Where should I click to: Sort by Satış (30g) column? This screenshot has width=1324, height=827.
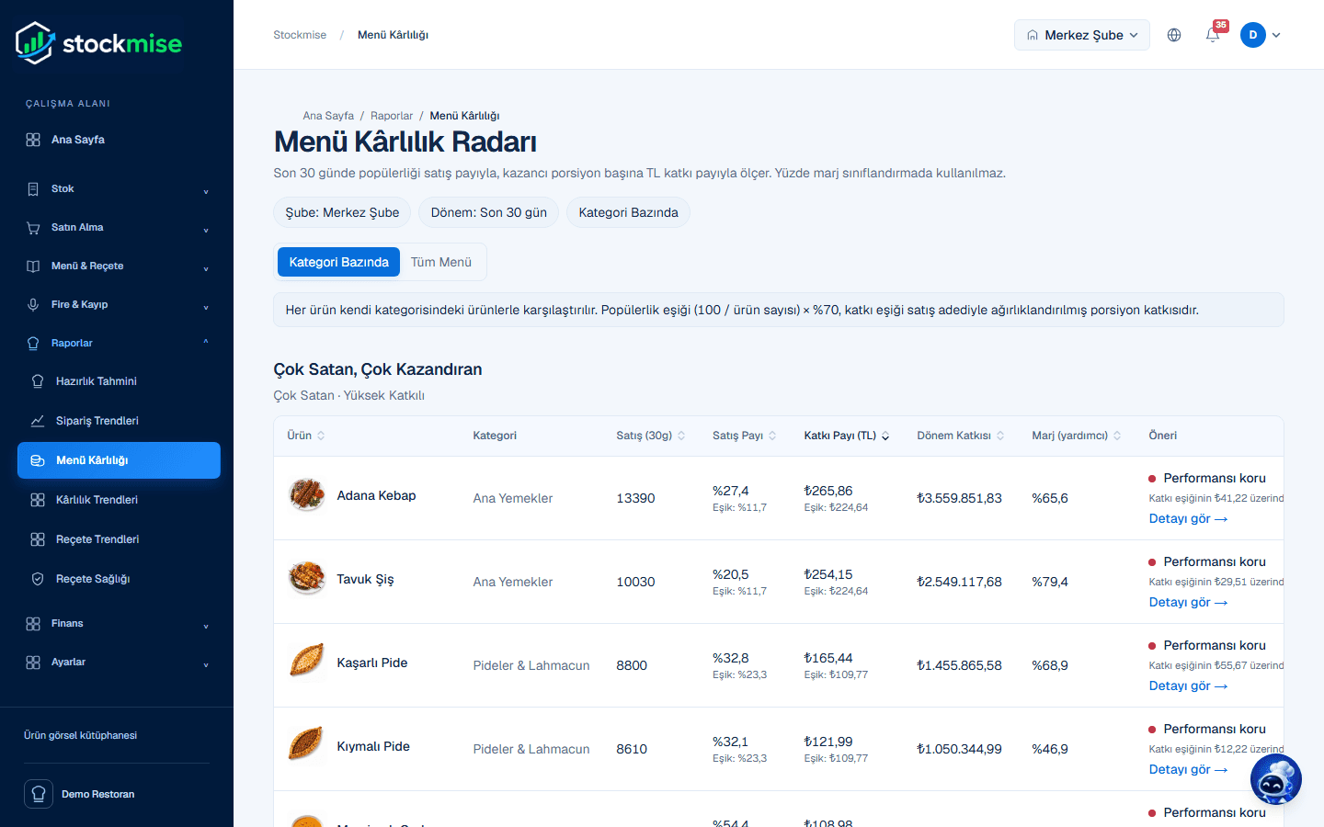[x=651, y=436]
